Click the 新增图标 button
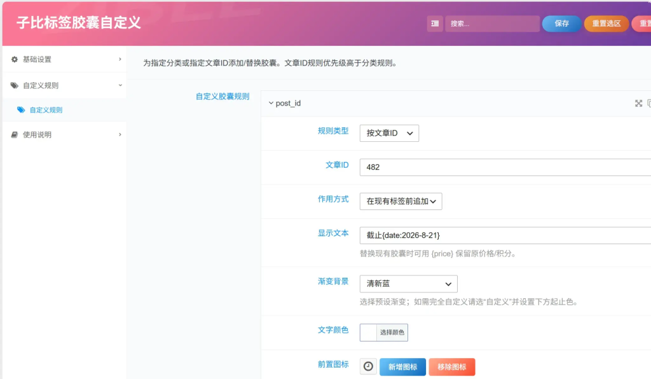Image resolution: width=651 pixels, height=379 pixels. (402, 367)
